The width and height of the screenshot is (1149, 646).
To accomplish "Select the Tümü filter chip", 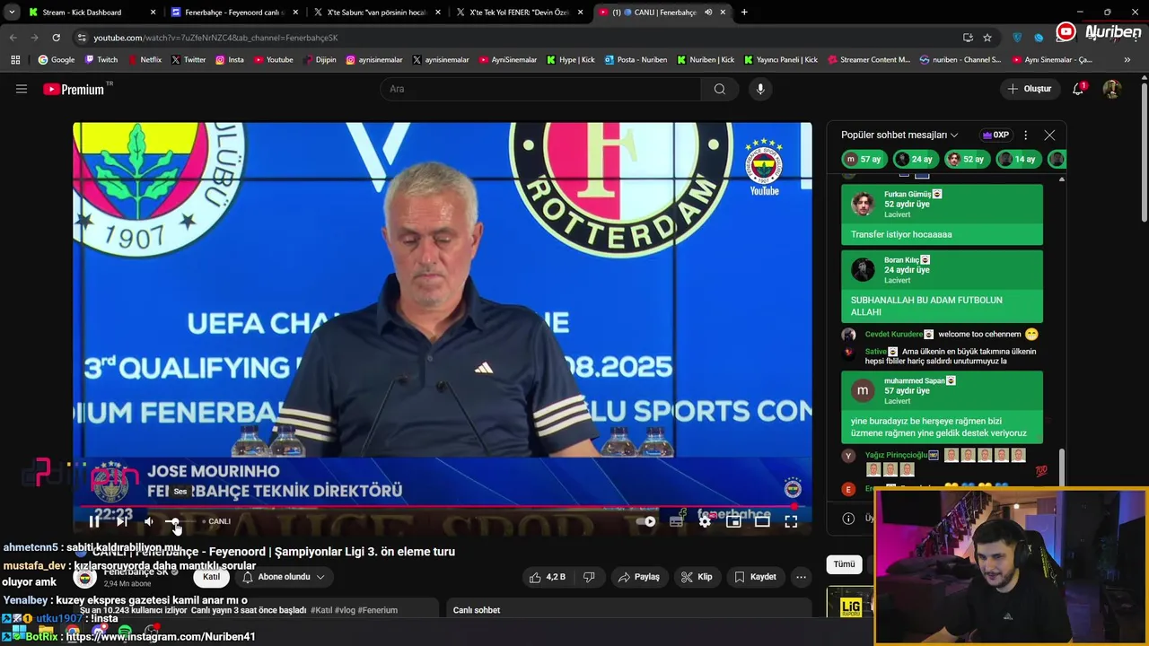I will (x=844, y=564).
